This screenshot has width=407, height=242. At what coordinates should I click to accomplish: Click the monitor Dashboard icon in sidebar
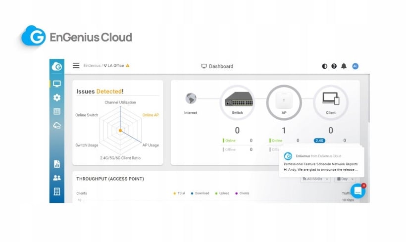pyautogui.click(x=57, y=84)
